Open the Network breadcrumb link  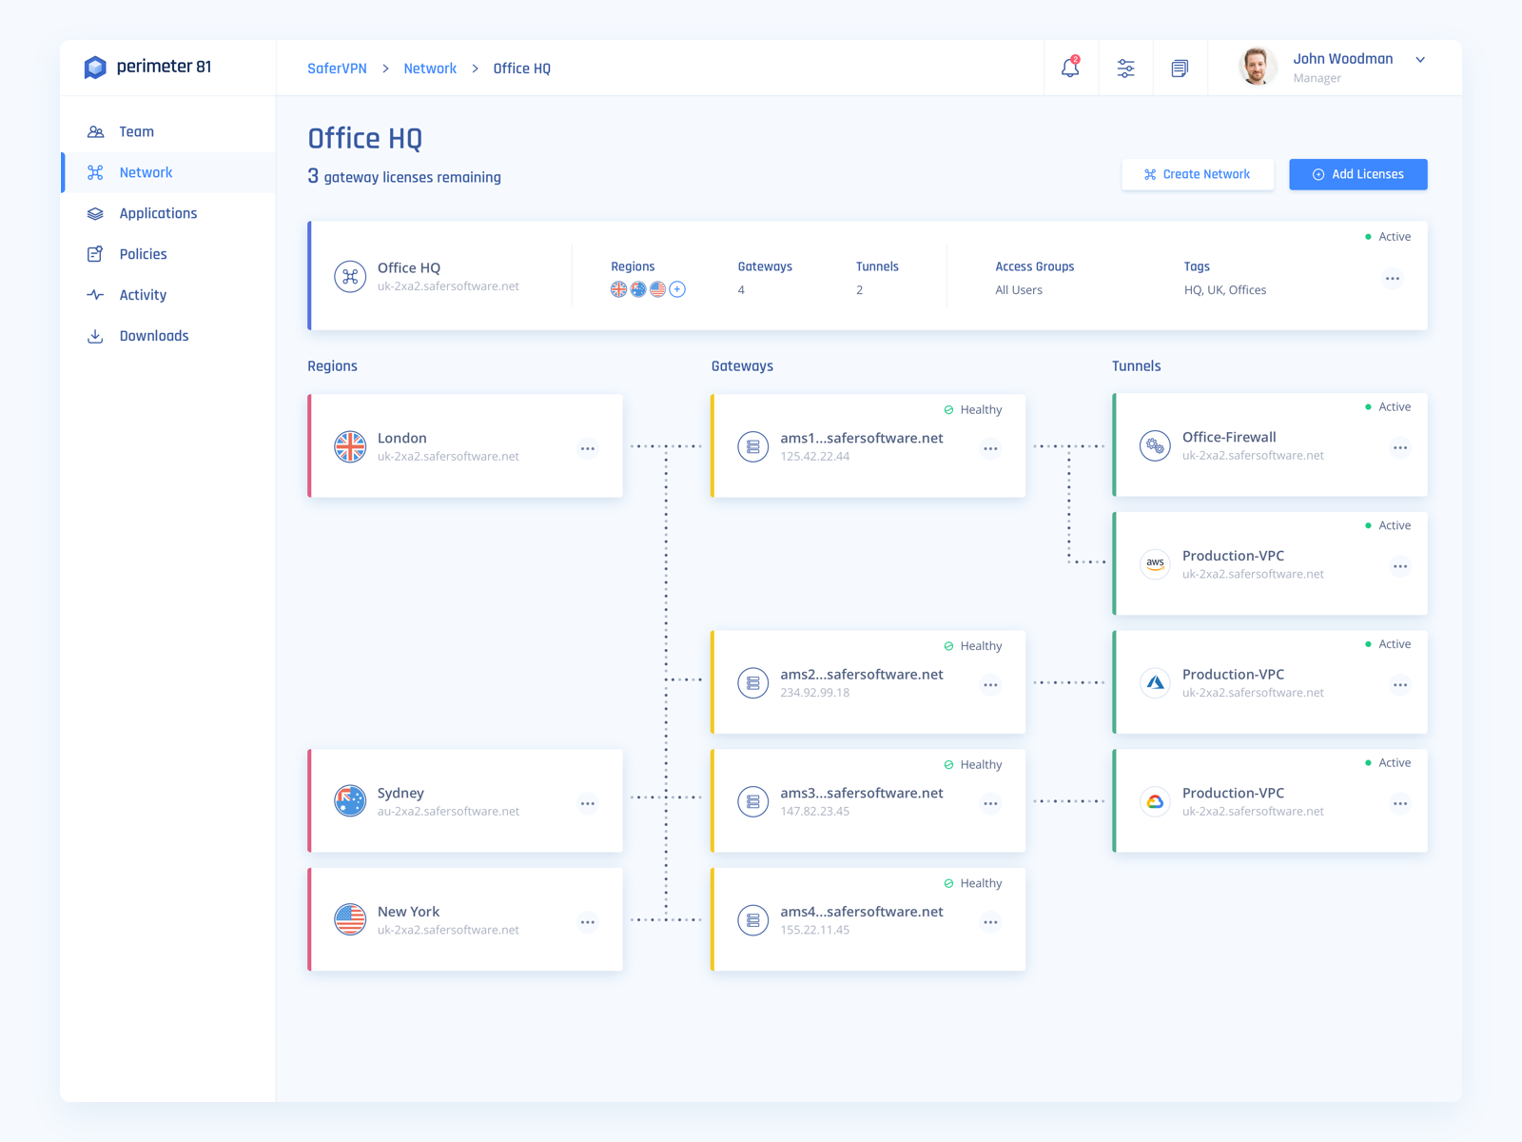[x=430, y=68]
